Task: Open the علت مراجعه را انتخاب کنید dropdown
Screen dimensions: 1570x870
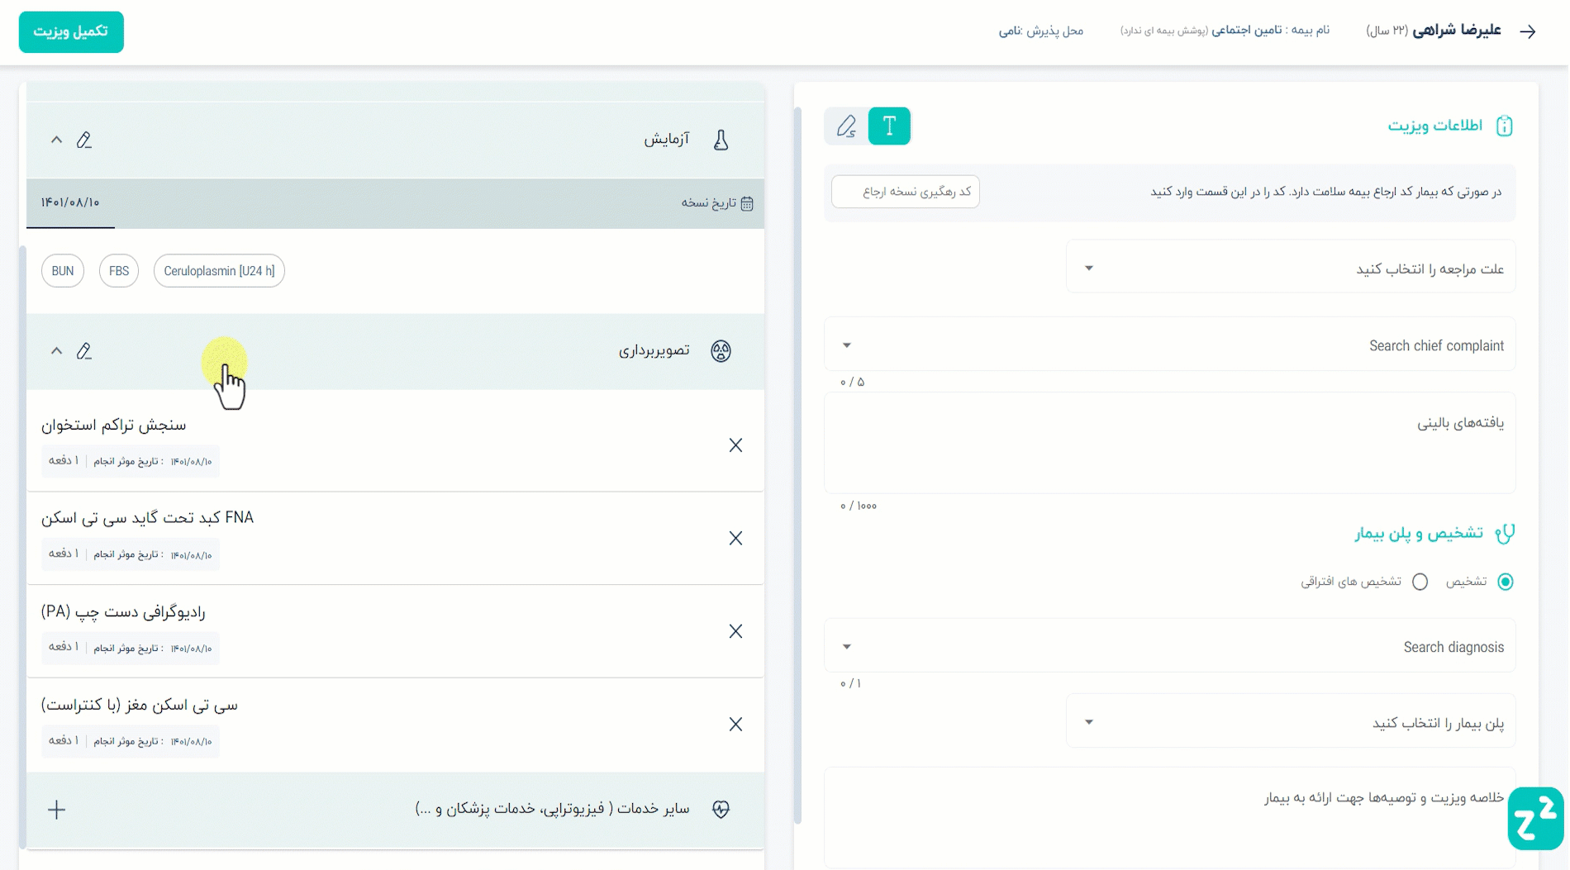Action: click(x=1291, y=267)
